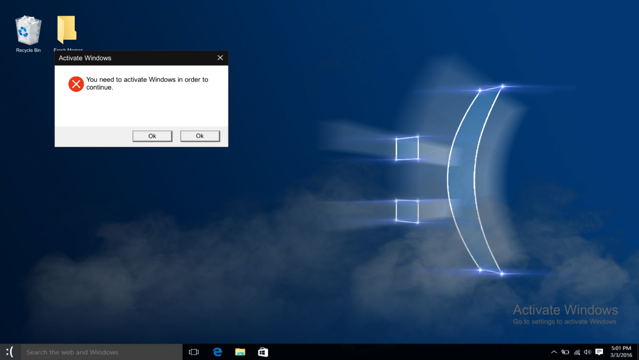Screen dimensions: 639x360
Task: Open the clock and calendar from taskbar
Action: (x=621, y=352)
